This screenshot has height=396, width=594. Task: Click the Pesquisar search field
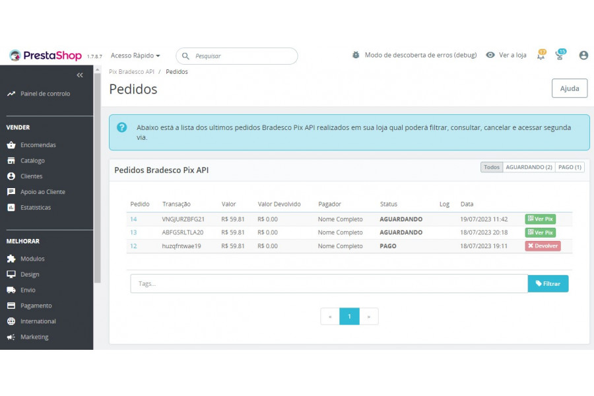pyautogui.click(x=237, y=56)
